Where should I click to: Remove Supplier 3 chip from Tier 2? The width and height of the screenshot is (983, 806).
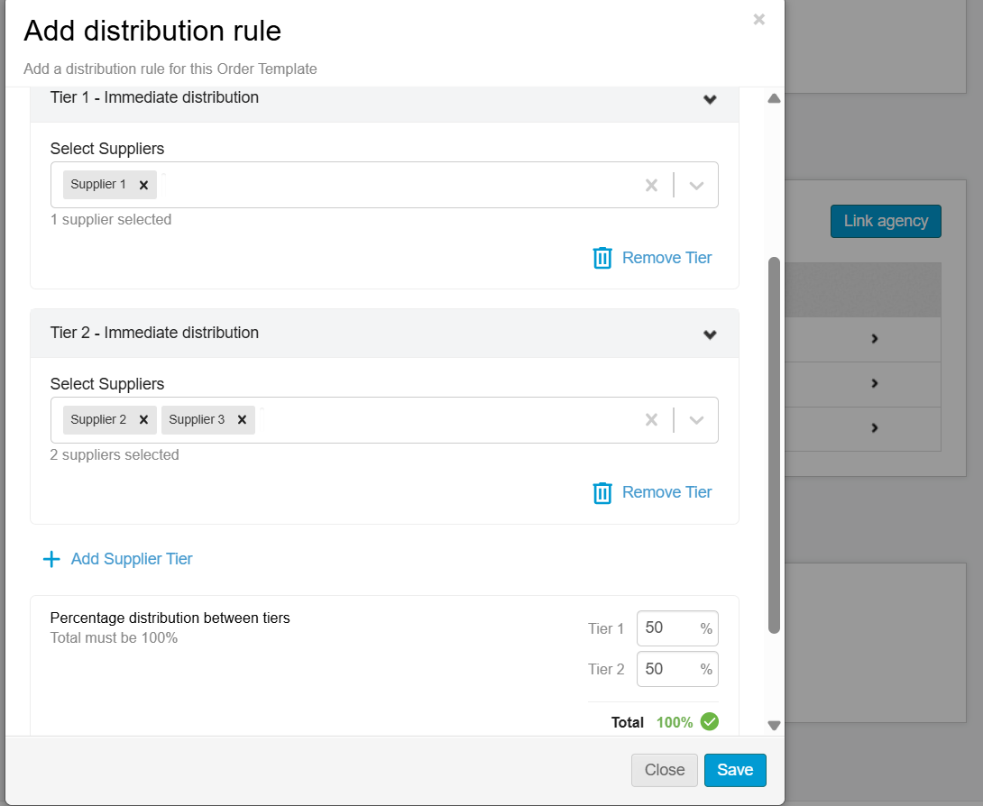point(242,420)
